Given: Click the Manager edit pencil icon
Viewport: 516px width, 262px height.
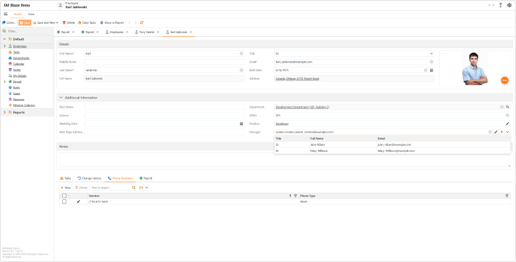Looking at the screenshot, I should point(496,132).
